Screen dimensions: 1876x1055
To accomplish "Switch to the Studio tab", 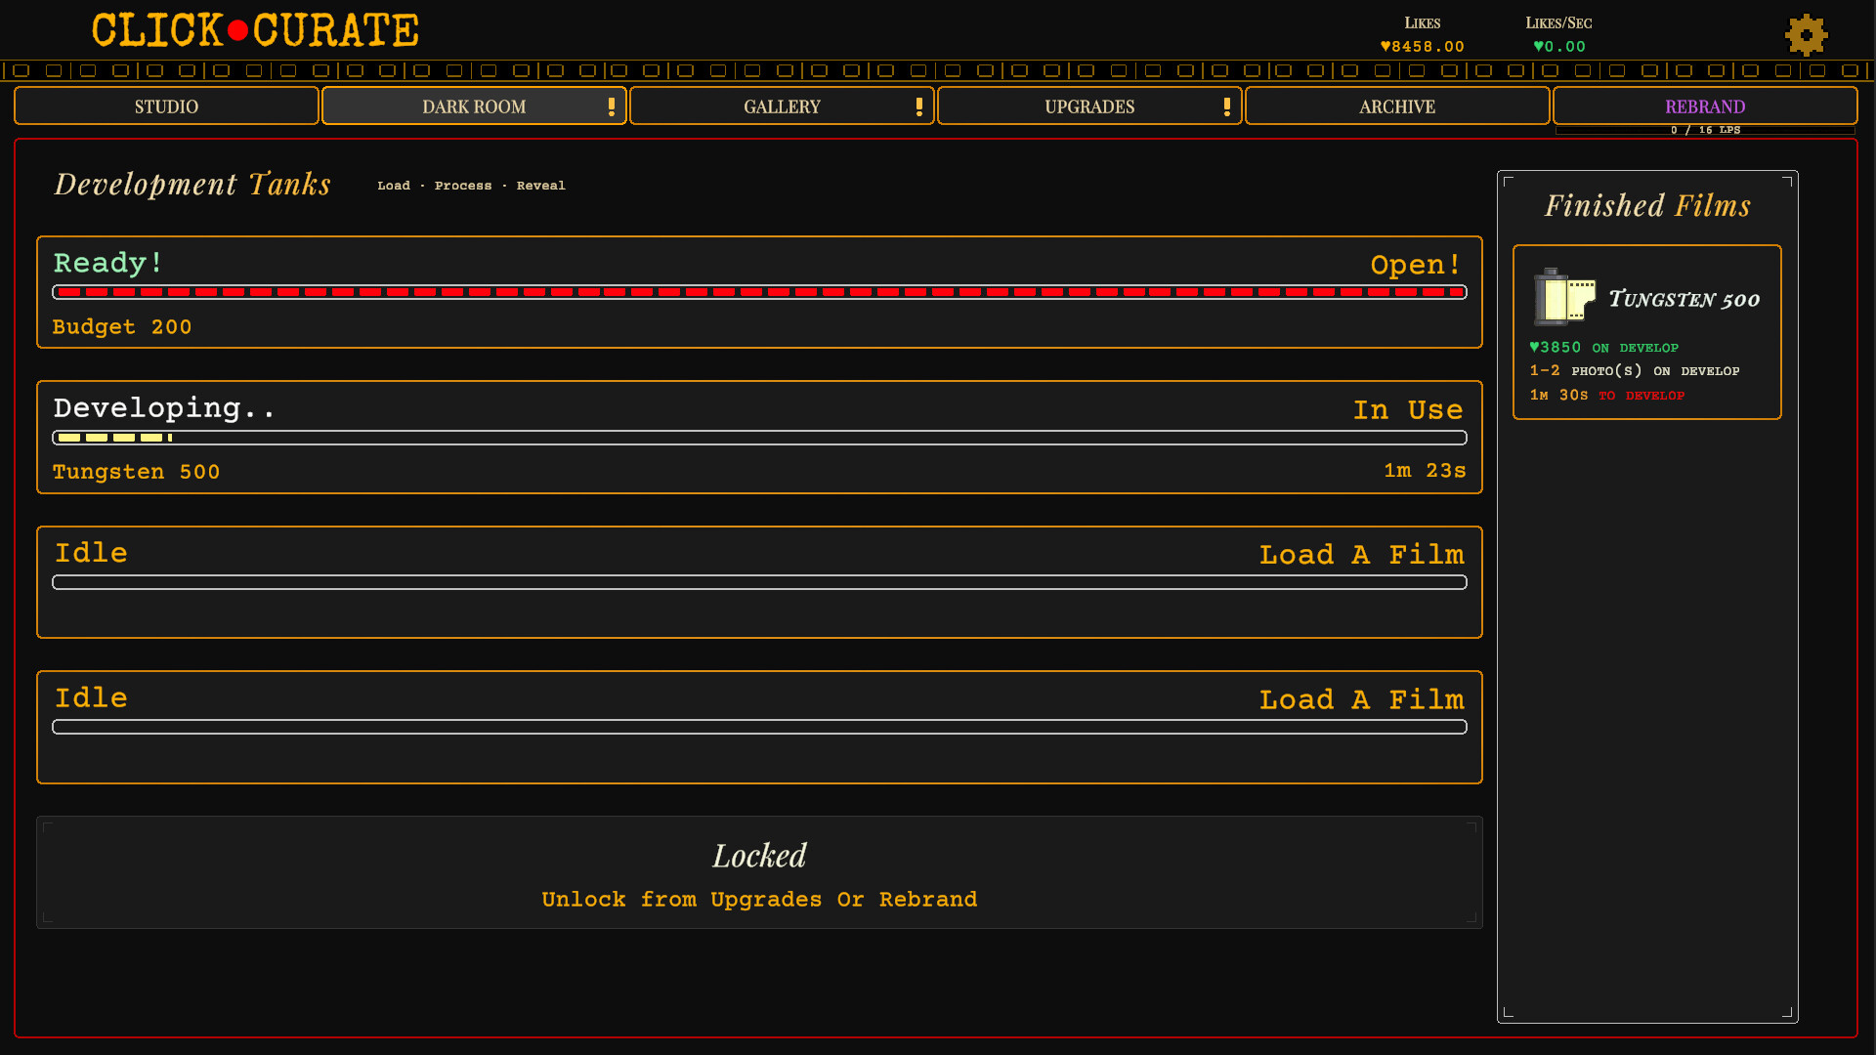I will (x=166, y=106).
